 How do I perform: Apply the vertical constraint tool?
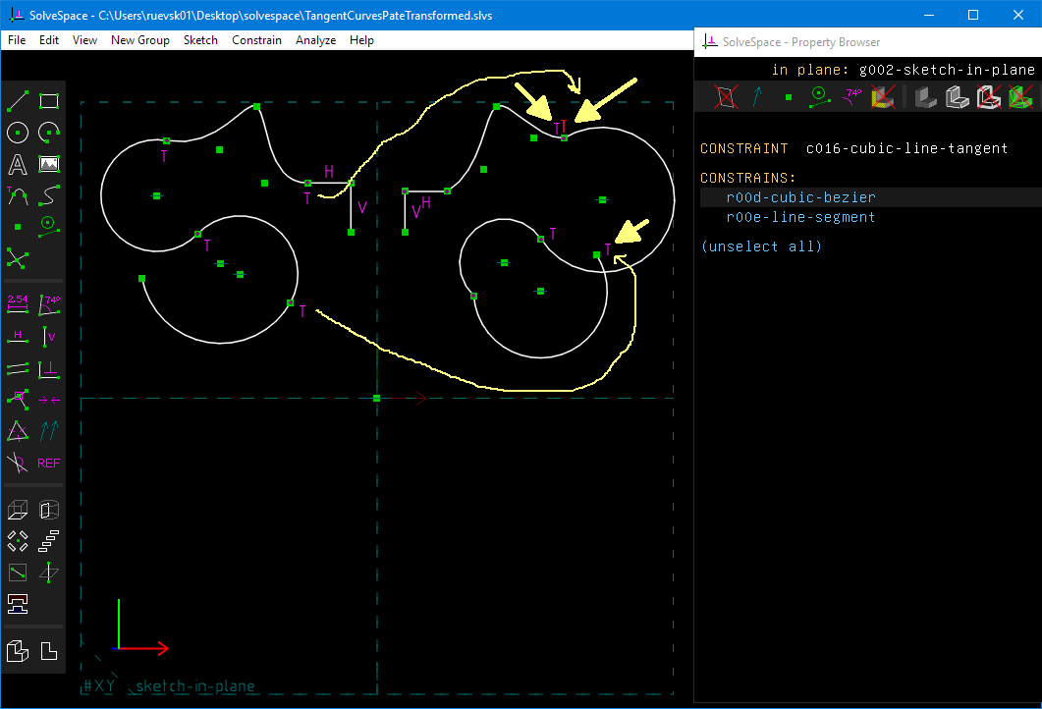point(48,336)
